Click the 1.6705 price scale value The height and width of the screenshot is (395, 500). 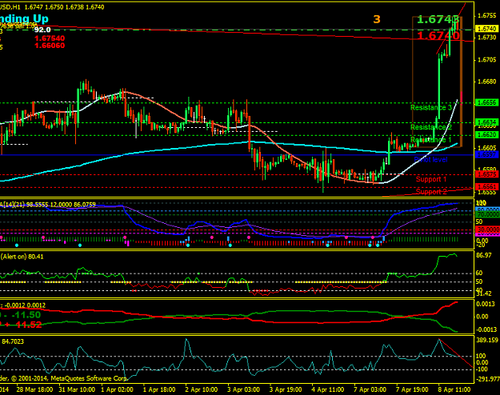click(x=487, y=60)
